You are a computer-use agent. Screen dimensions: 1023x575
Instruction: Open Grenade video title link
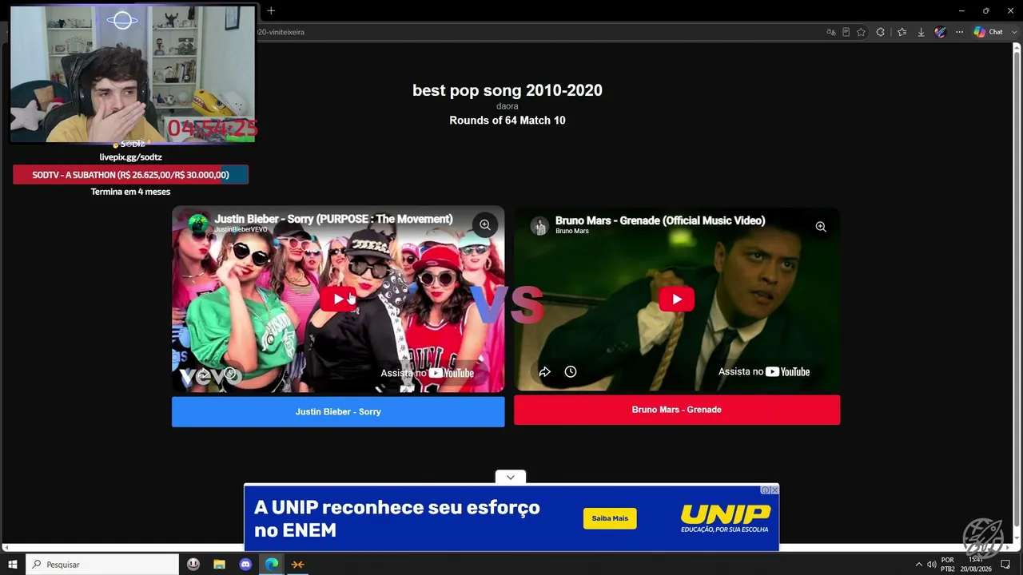tap(660, 220)
